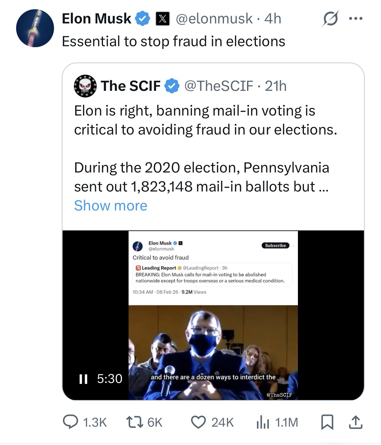Screen dimensions: 381x445
Task: View post analytics bar chart icon
Action: tap(262, 422)
